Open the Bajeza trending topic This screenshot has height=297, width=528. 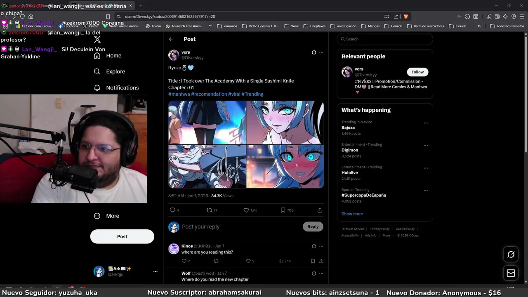point(348,127)
